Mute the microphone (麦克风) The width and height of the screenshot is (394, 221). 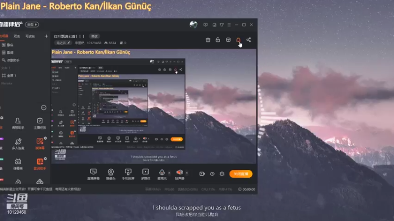[162, 174]
